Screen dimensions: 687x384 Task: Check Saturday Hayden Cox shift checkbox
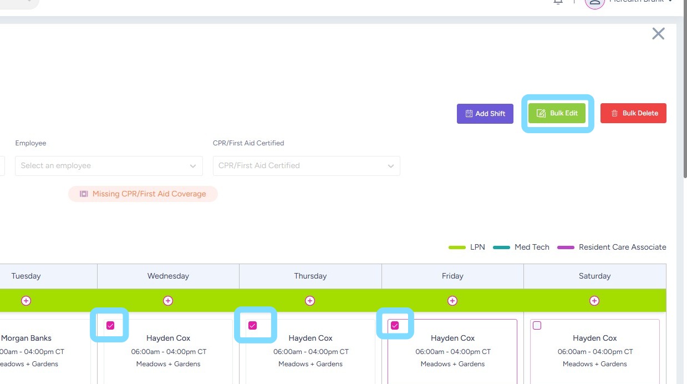[537, 326]
